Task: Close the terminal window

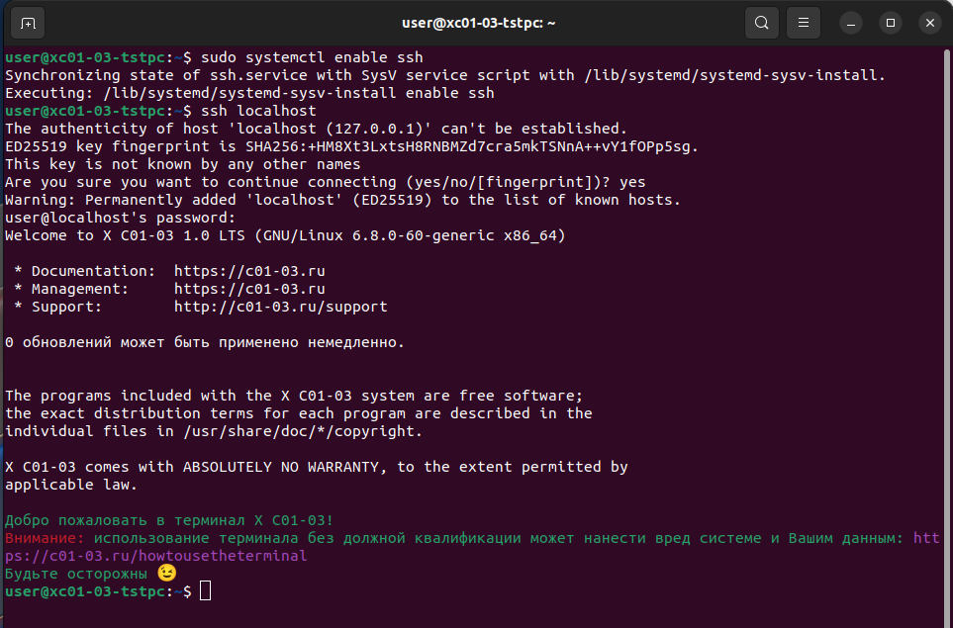Action: (930, 23)
